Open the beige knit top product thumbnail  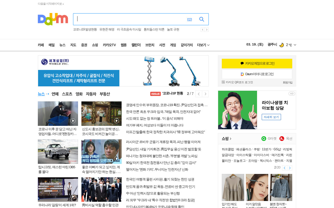[233, 187]
